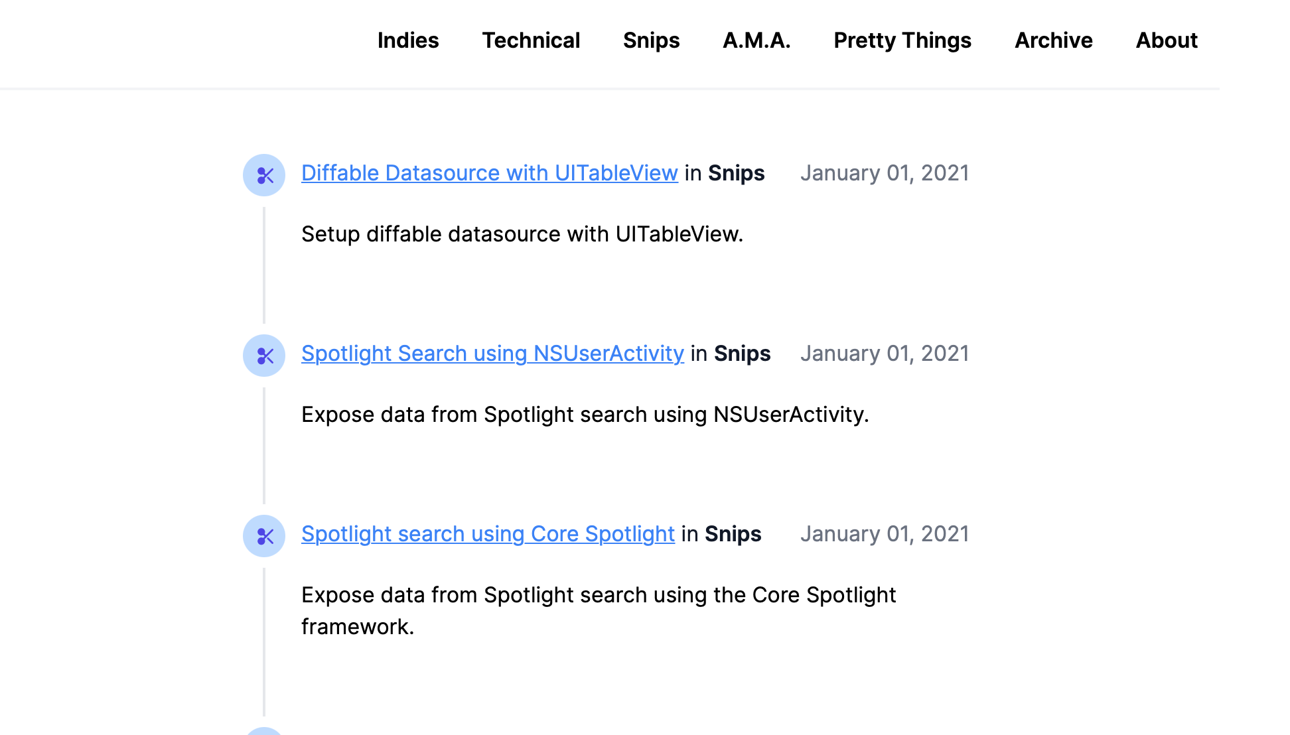Go to the Technical section
The height and width of the screenshot is (735, 1290).
tap(531, 40)
